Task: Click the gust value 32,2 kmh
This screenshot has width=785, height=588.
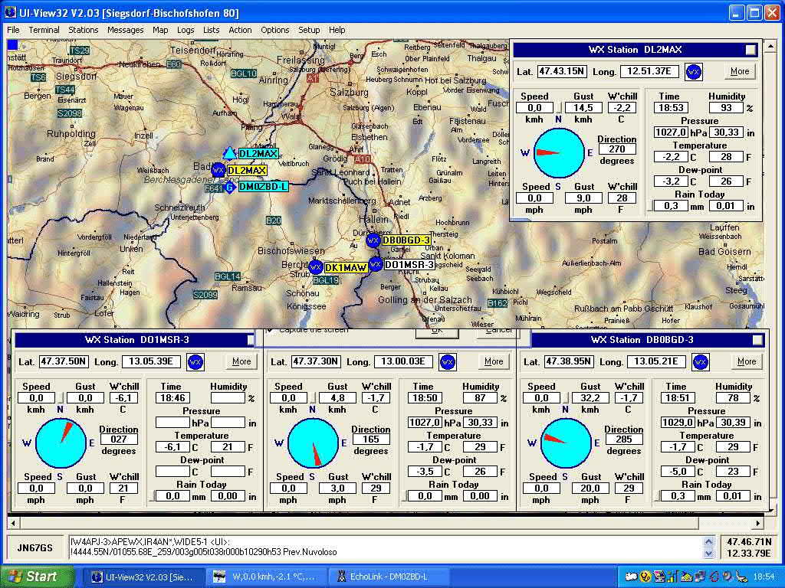Action: (590, 398)
